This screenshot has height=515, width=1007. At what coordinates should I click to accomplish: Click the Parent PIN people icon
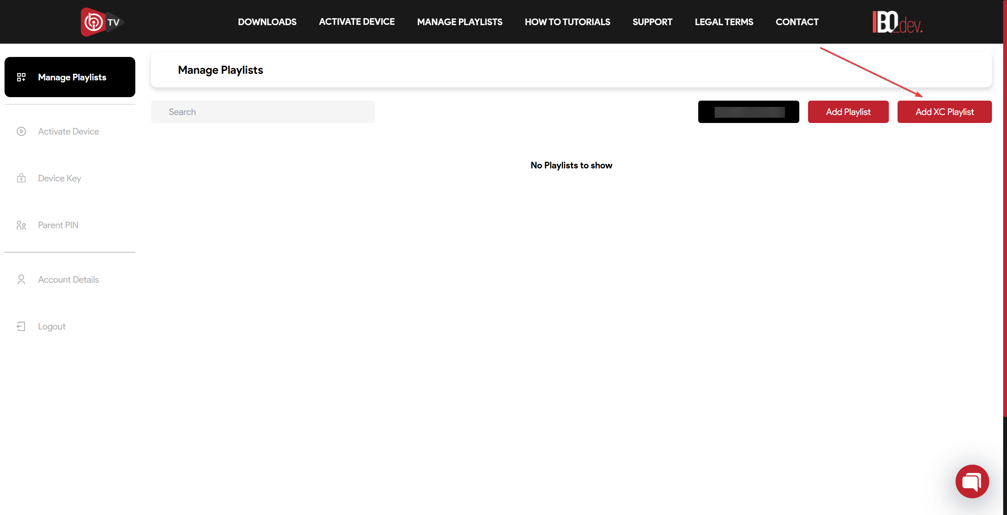pos(21,225)
